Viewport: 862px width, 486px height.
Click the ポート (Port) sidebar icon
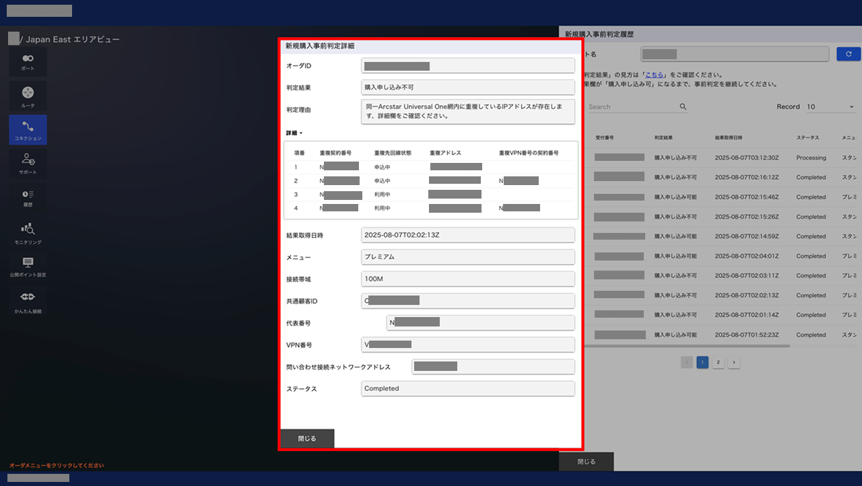(x=28, y=62)
